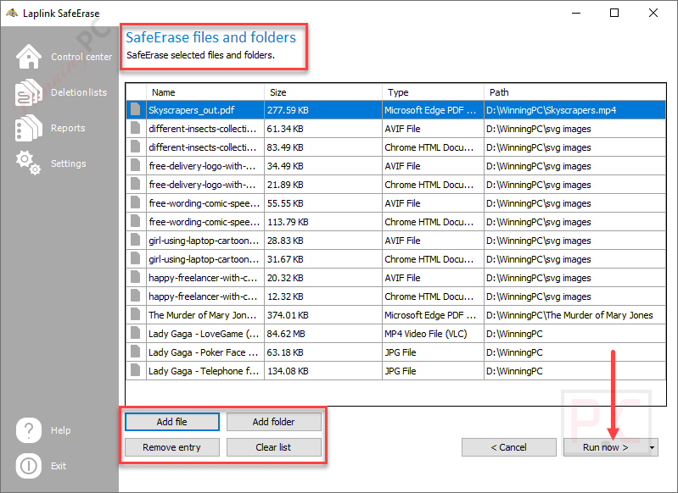This screenshot has height=493, width=678.
Task: Go to Reports menu label
Action: (x=68, y=128)
